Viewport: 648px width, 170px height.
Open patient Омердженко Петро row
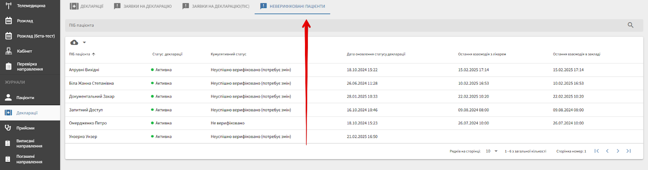click(x=88, y=123)
